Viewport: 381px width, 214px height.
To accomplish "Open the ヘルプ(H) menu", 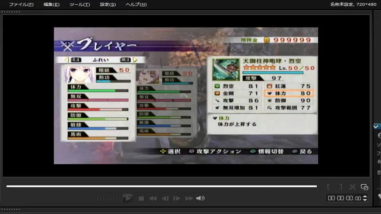I will 136,4.
